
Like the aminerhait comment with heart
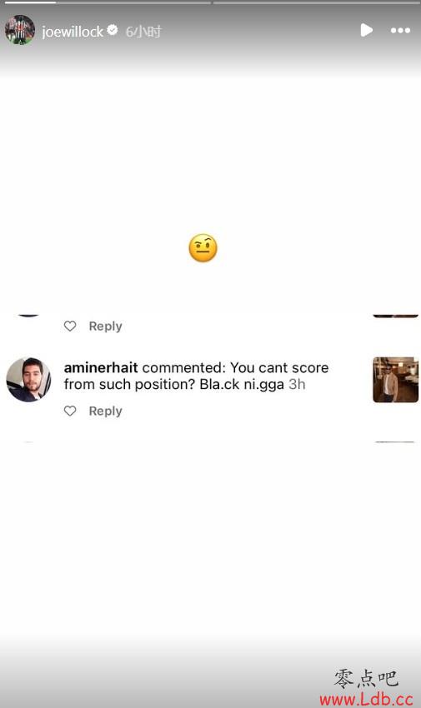(70, 411)
